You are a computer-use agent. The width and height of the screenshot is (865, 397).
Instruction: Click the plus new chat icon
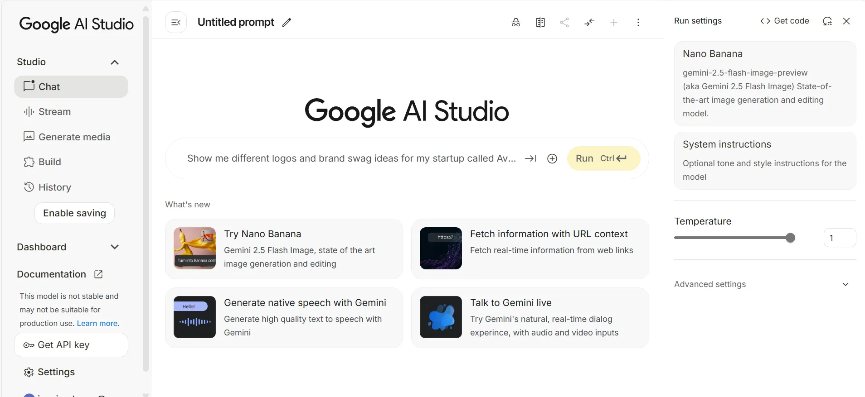pos(614,22)
